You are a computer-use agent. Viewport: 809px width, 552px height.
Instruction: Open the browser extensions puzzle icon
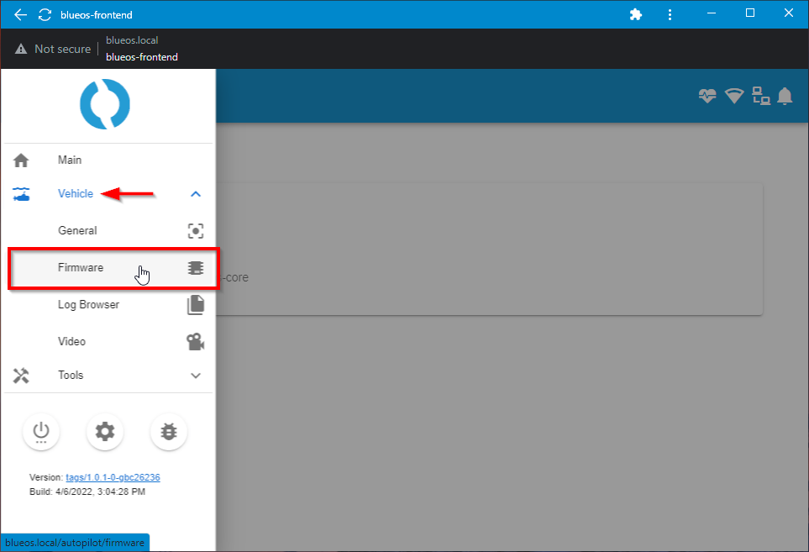(636, 14)
